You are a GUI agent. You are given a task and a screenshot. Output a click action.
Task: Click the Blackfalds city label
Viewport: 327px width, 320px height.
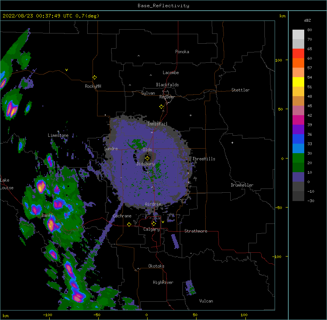coord(167,85)
